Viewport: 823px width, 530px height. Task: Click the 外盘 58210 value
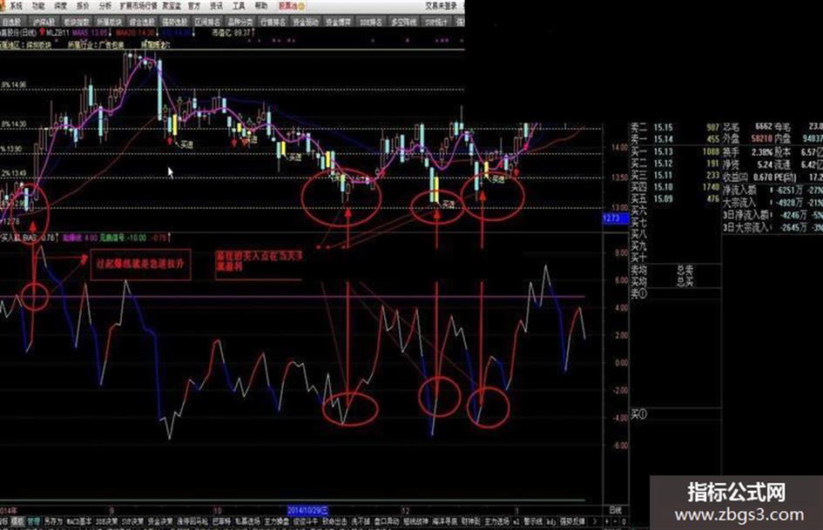(x=760, y=139)
